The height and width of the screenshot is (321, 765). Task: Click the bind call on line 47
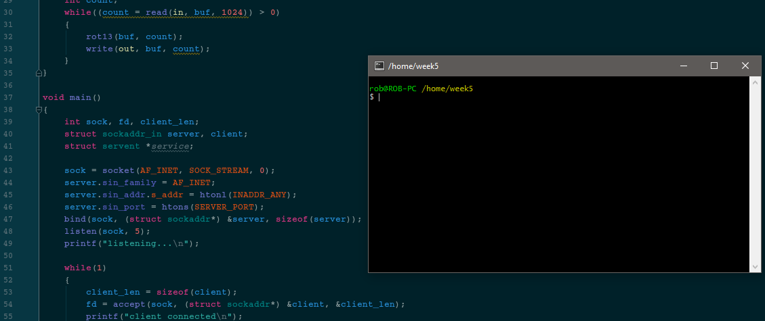pyautogui.click(x=75, y=219)
